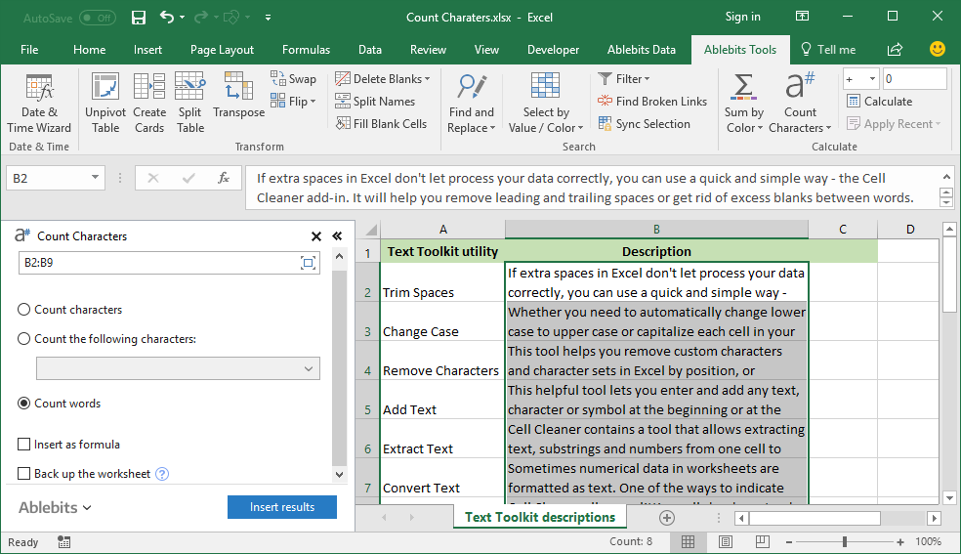
Task: Open the Create Cards tool
Action: pyautogui.click(x=149, y=103)
